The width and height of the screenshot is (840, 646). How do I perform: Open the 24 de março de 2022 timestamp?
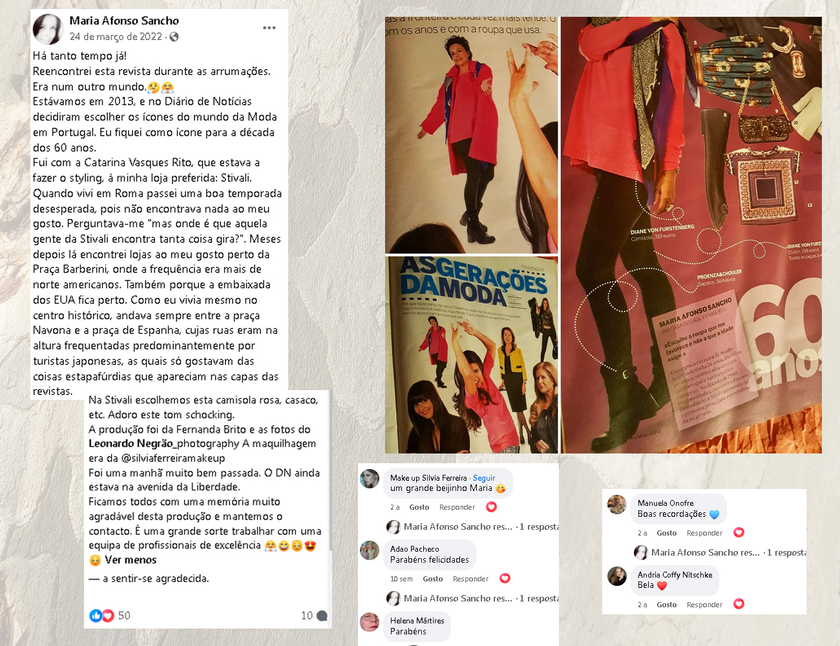pyautogui.click(x=116, y=37)
